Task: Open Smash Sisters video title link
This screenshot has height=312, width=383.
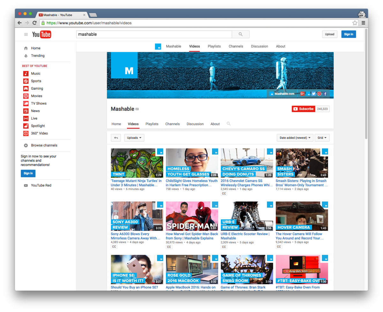Action: (302, 183)
